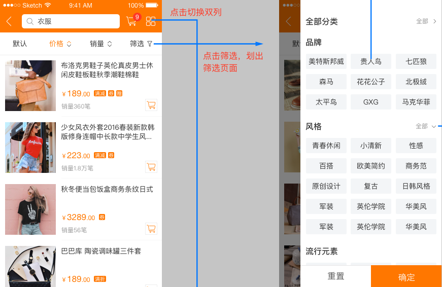Select brand GXG
This screenshot has height=287, width=442.
pos(371,102)
